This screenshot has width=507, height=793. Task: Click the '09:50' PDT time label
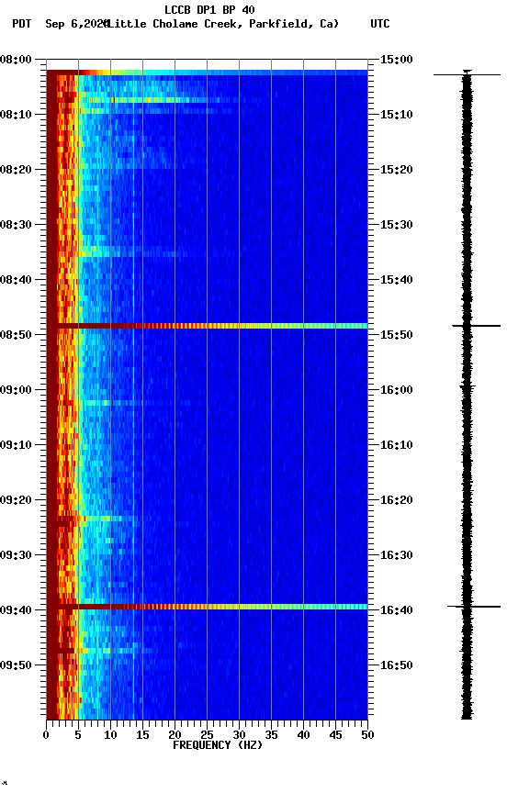[16, 665]
